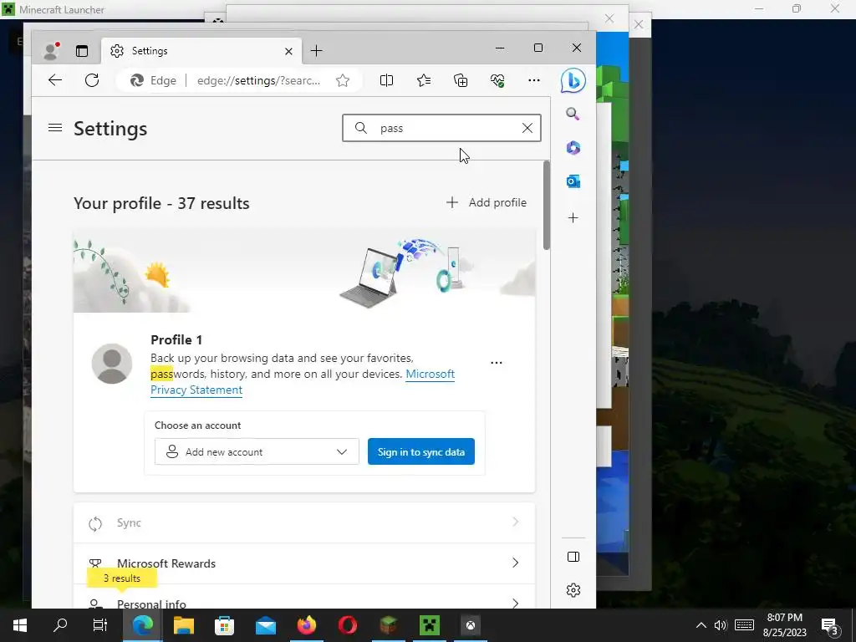
Task: Open notification center with 3 notifications
Action: (830, 625)
